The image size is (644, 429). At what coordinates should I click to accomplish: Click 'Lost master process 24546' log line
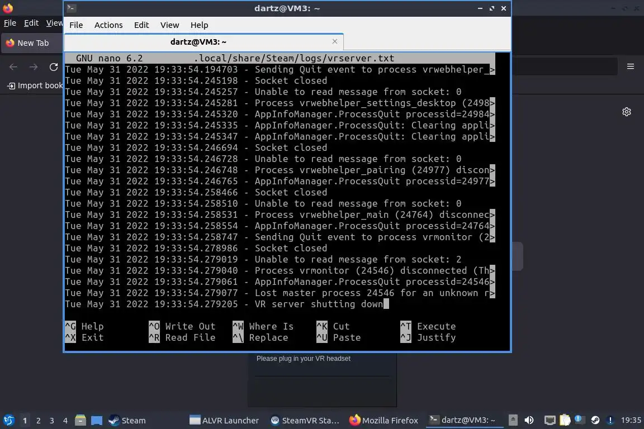[280, 293]
